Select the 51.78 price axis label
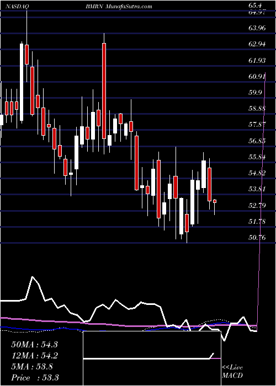The width and height of the screenshot is (276, 386). 257,222
